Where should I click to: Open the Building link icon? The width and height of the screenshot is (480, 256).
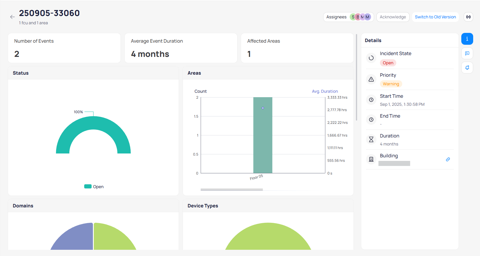pyautogui.click(x=448, y=159)
